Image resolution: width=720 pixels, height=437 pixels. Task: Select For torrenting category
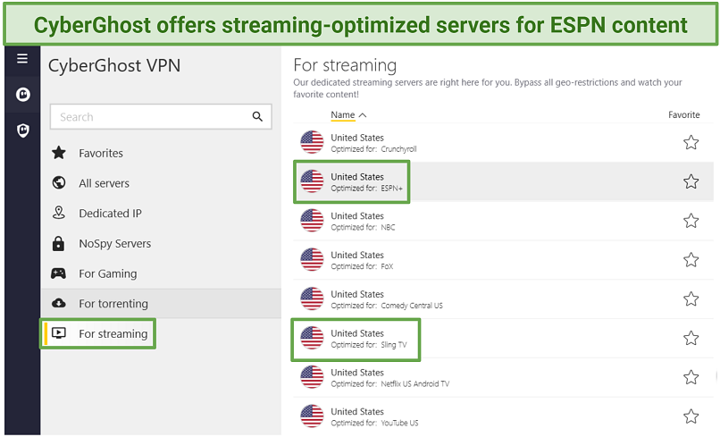point(161,303)
